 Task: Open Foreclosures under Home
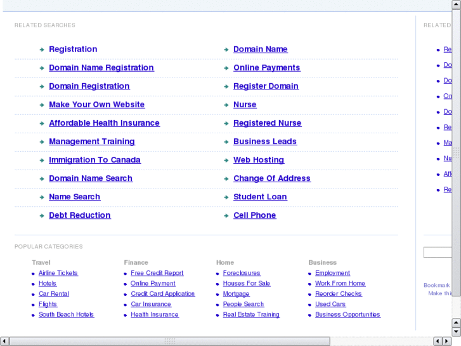coord(242,273)
